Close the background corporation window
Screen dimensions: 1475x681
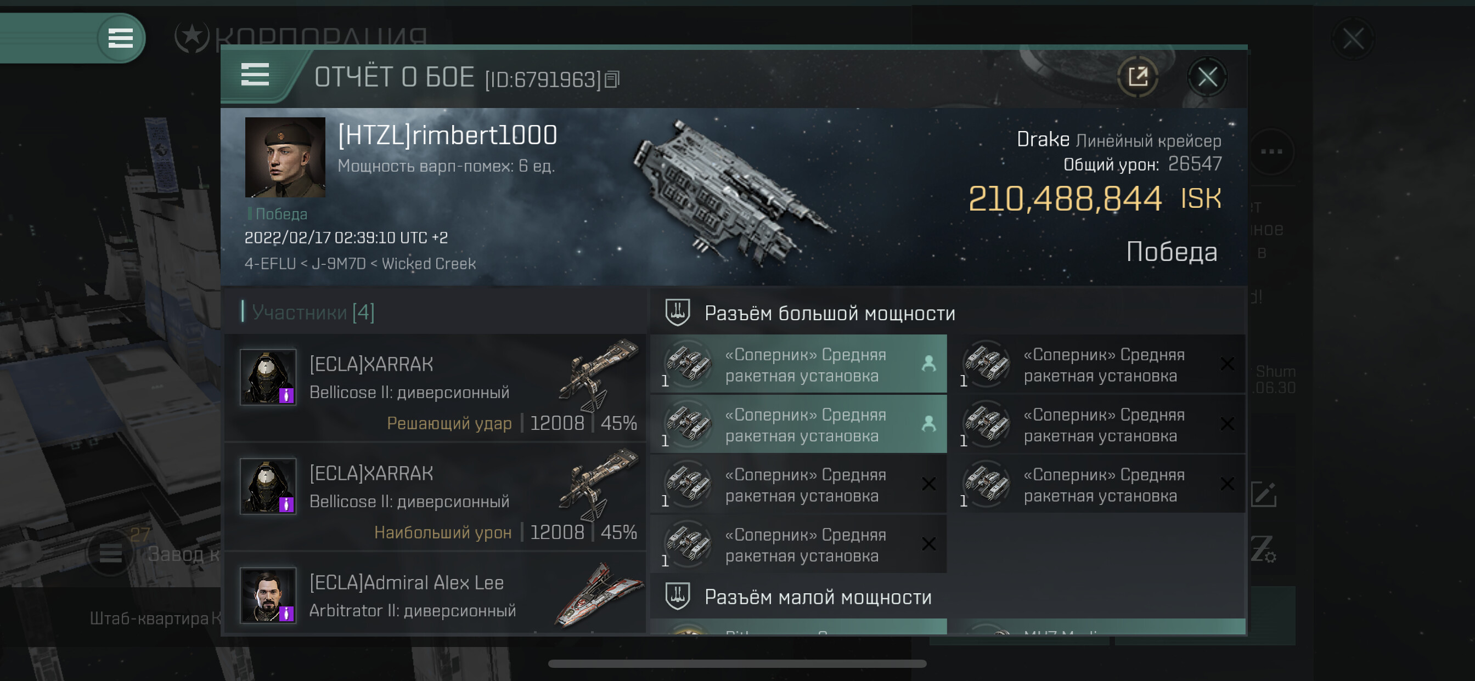tap(1353, 39)
